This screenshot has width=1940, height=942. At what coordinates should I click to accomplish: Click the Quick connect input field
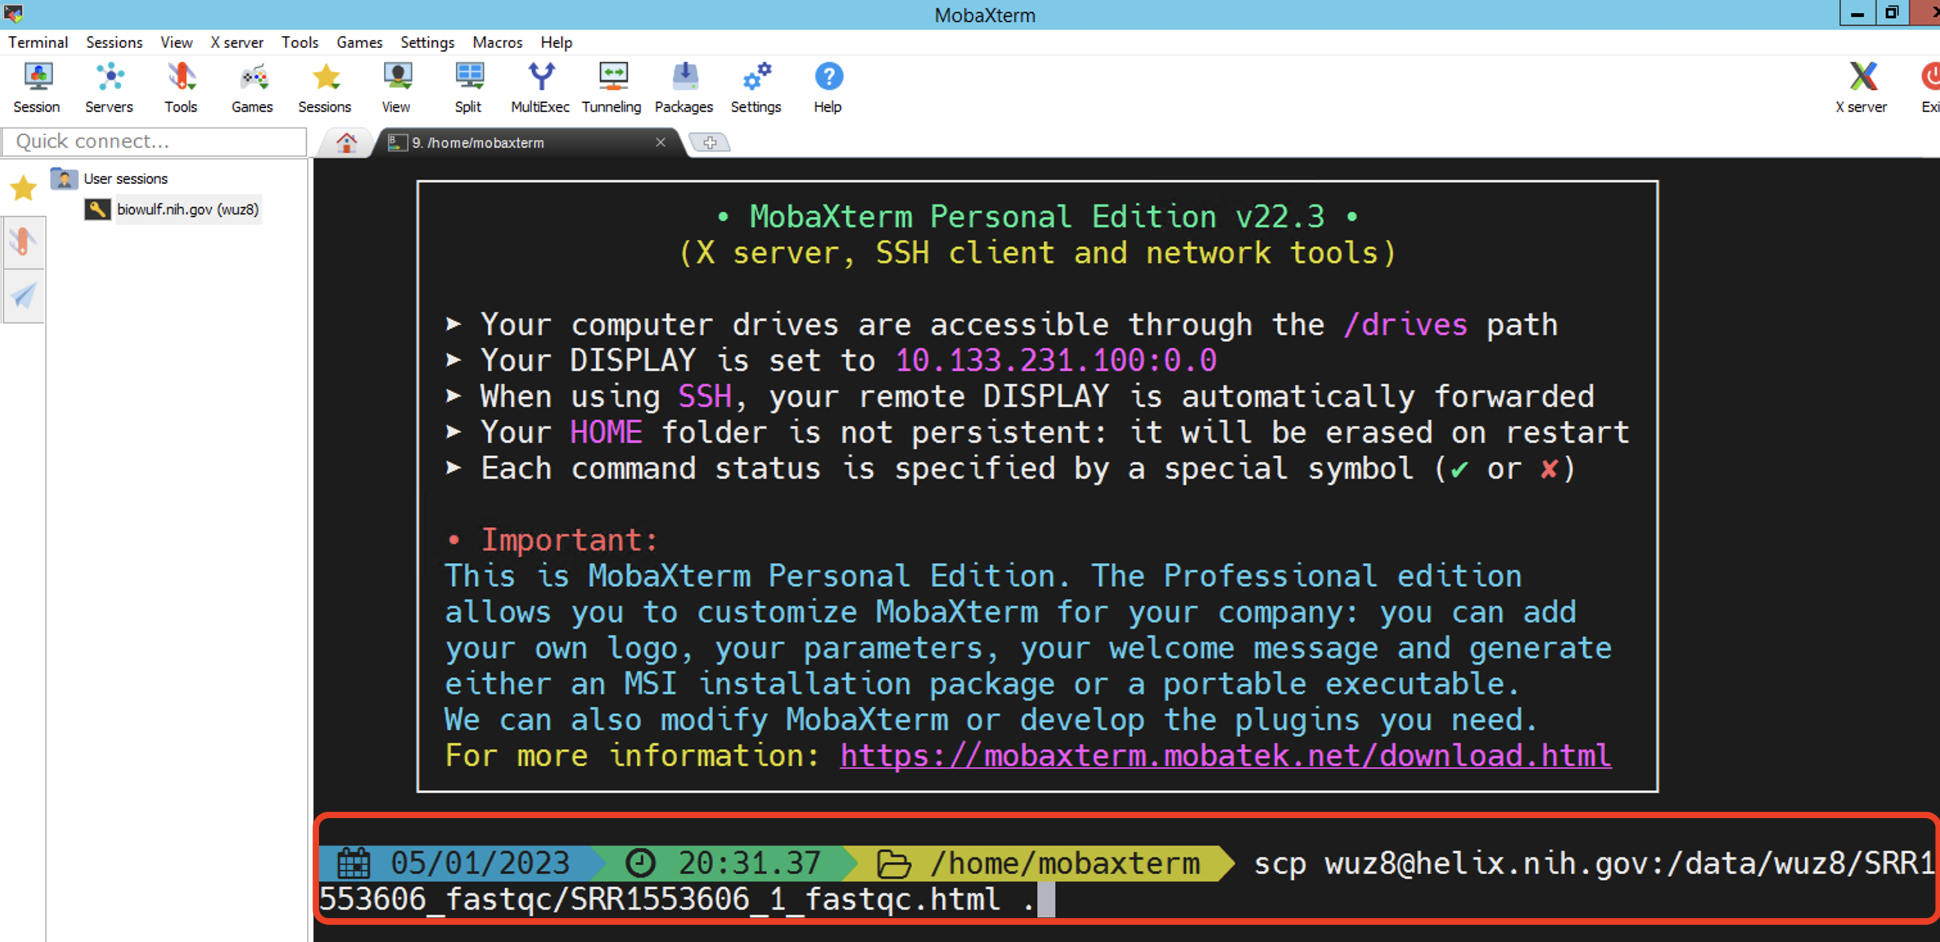click(x=154, y=141)
